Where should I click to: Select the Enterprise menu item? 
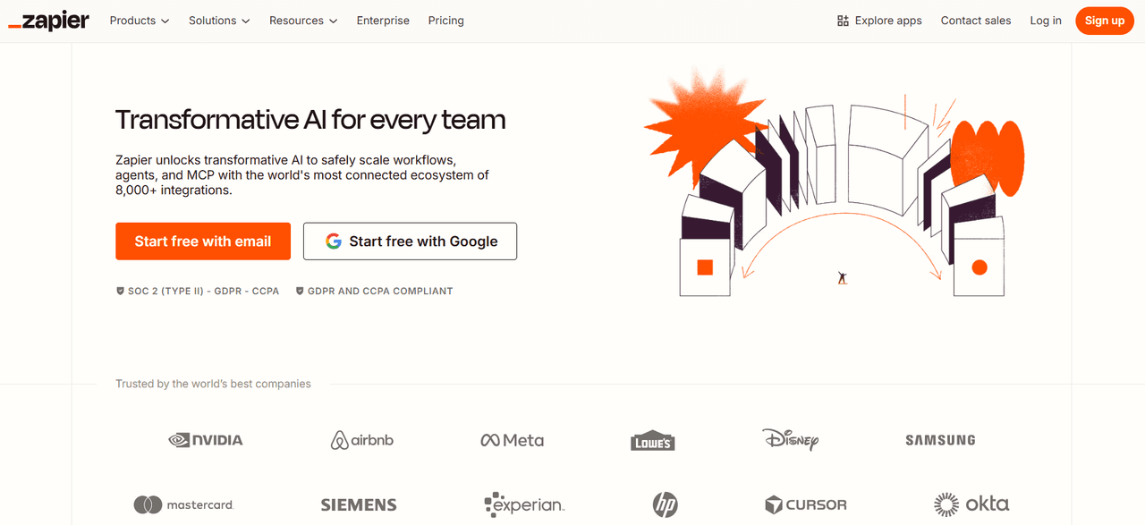383,21
